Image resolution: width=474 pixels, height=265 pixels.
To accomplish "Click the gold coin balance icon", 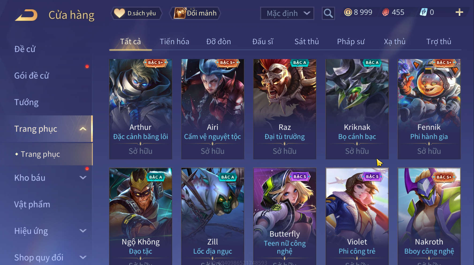I will coord(348,12).
